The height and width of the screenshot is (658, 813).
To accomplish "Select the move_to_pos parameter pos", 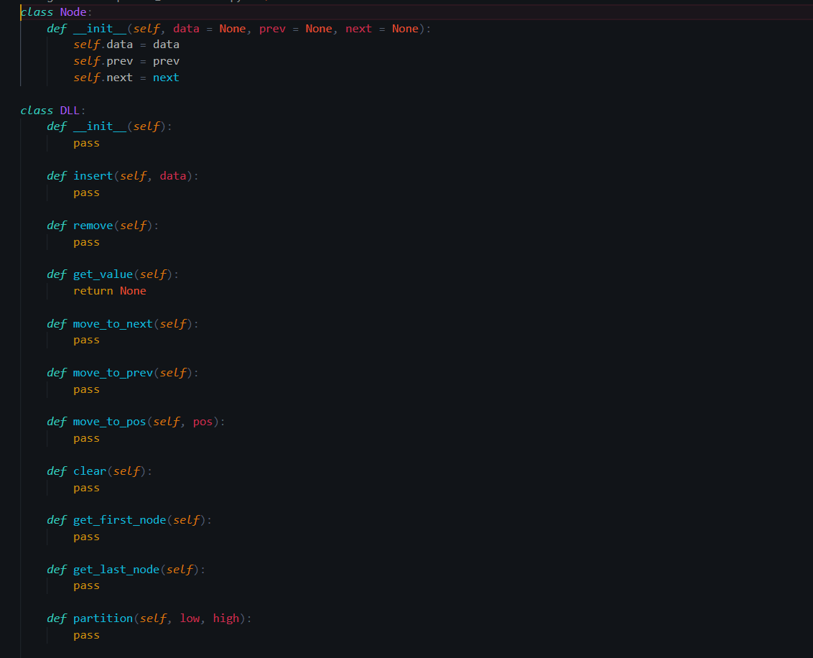I will [202, 422].
